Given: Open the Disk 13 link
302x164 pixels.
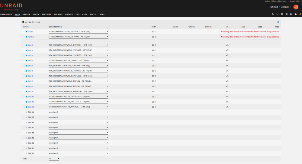Looking at the screenshot, I should (31, 107).
